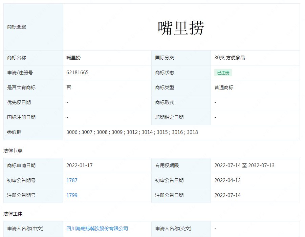Click the 申请/注册号 label
The width and height of the screenshot is (305, 237).
(20, 73)
